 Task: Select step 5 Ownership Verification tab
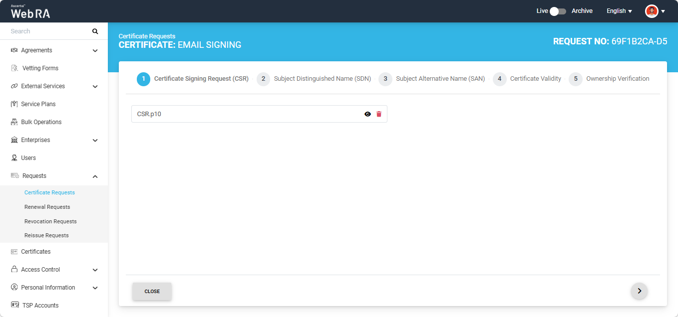(x=609, y=79)
